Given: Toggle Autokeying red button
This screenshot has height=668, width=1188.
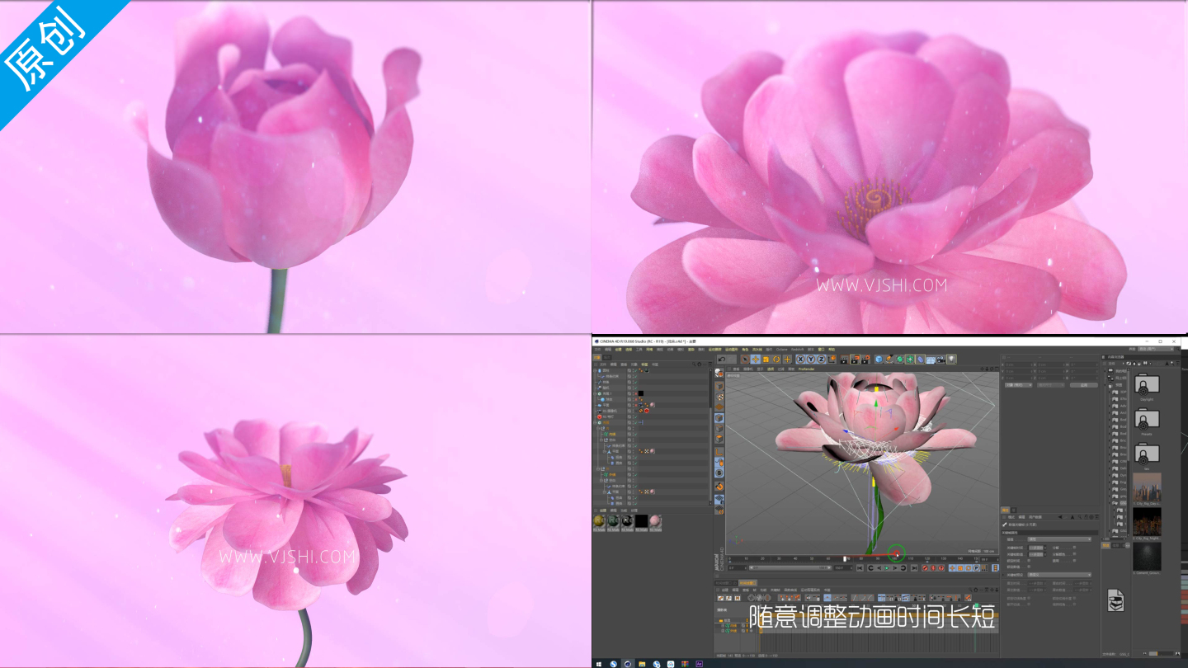Looking at the screenshot, I should (933, 568).
